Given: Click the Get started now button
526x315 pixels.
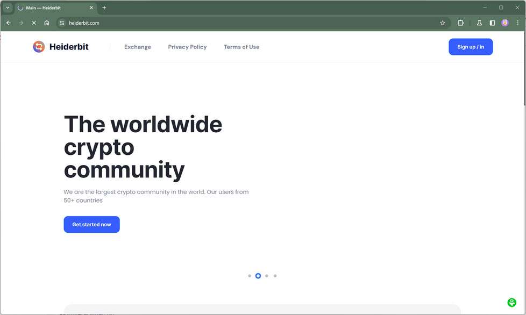Looking at the screenshot, I should [91, 225].
